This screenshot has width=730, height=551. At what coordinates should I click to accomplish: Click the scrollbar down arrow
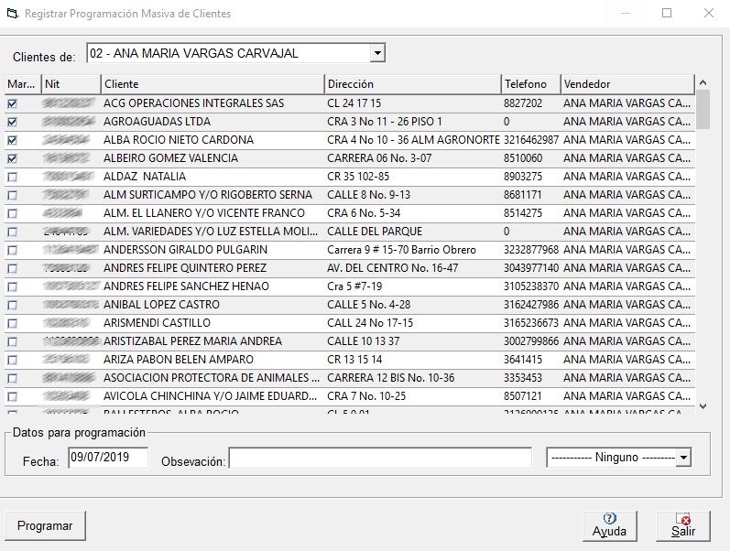[703, 405]
